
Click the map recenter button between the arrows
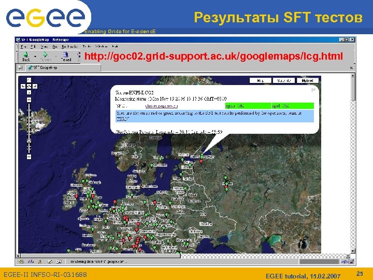(x=29, y=86)
